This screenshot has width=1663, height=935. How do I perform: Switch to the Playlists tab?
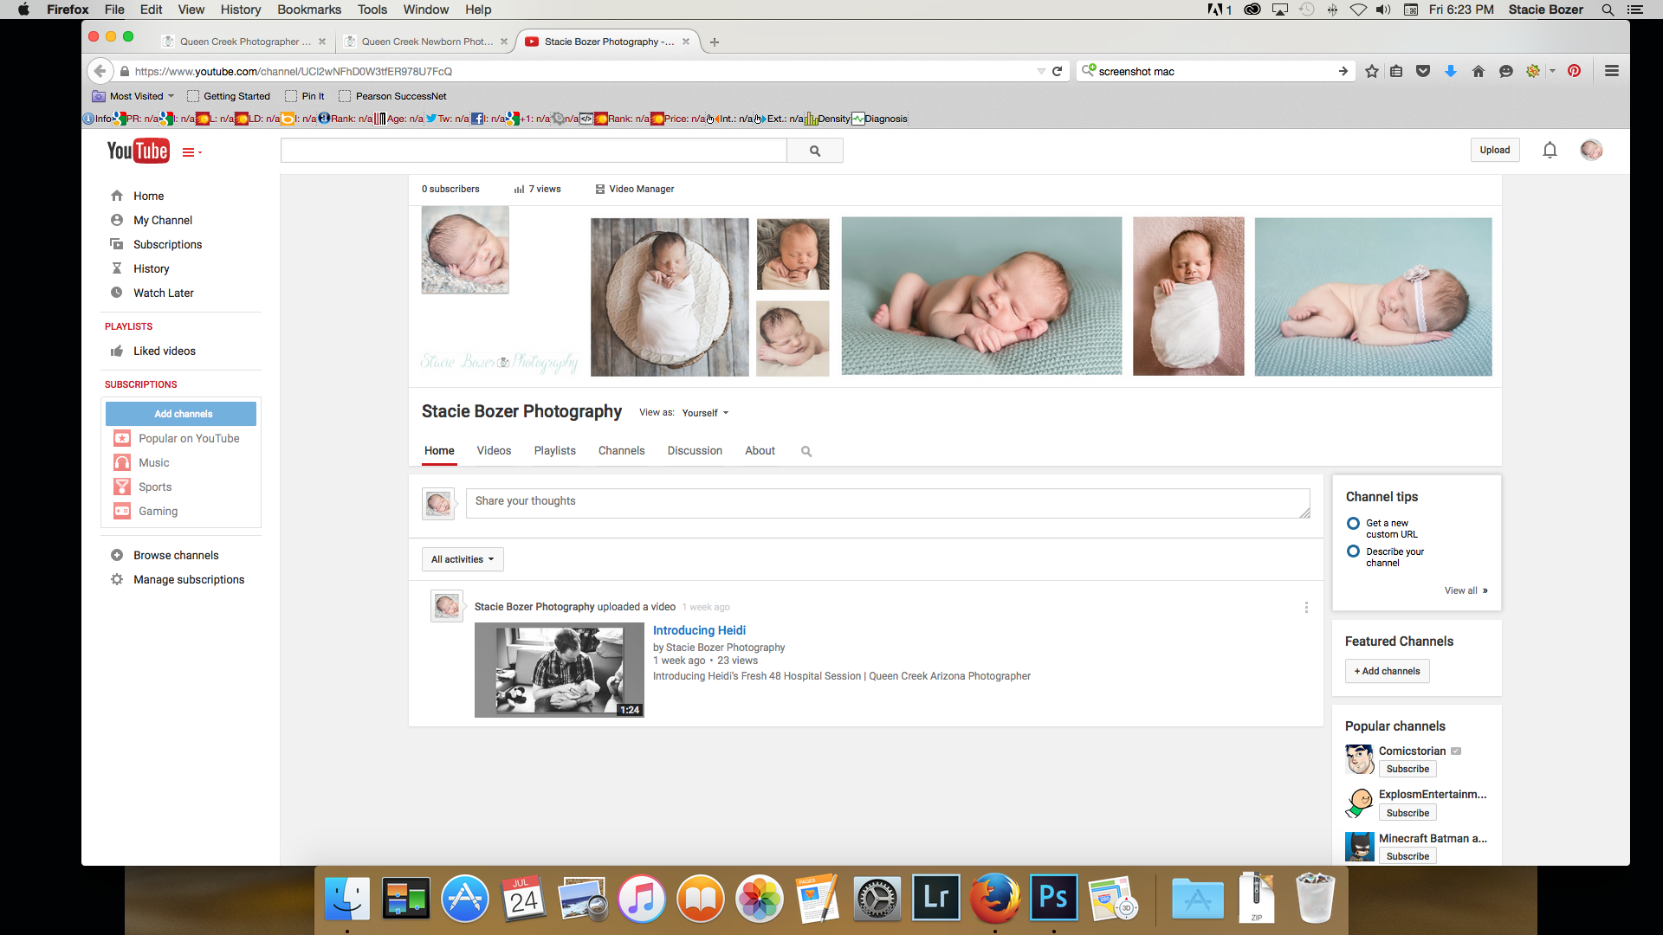(x=555, y=451)
